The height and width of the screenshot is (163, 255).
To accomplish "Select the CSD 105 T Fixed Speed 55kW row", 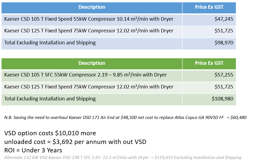I will tap(89, 19).
